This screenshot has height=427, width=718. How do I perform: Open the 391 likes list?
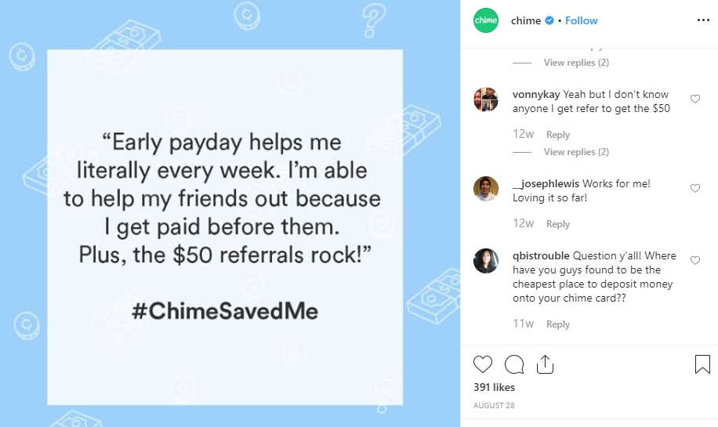pyautogui.click(x=494, y=387)
